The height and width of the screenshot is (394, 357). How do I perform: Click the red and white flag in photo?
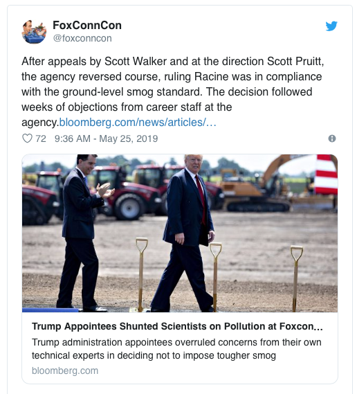tap(326, 174)
